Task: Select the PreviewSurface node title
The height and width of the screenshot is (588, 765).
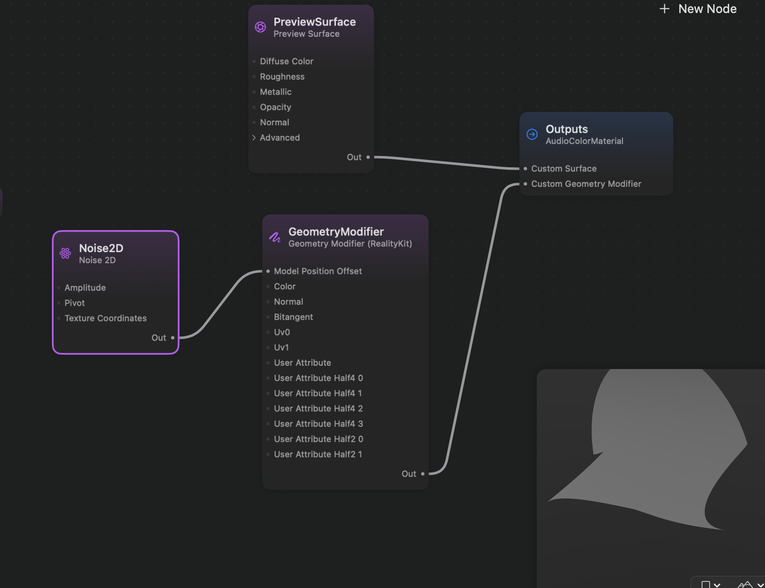Action: point(314,22)
